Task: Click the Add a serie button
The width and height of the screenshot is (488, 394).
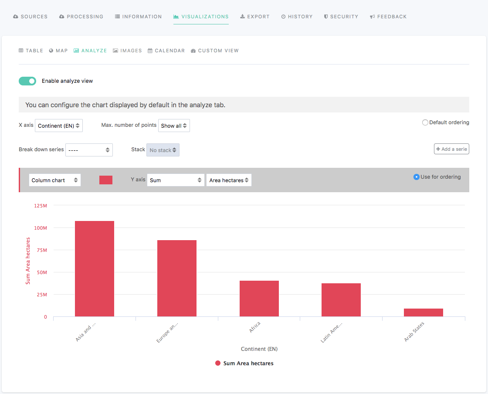Action: (x=451, y=149)
